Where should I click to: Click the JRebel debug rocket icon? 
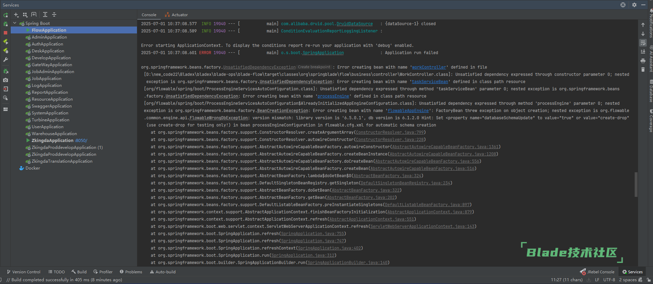click(x=6, y=51)
